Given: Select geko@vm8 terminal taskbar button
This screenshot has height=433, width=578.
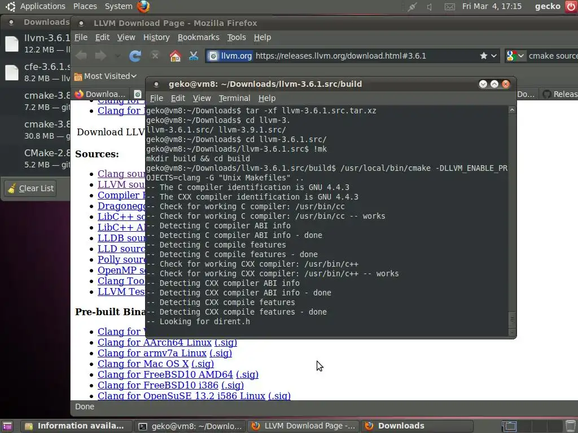Looking at the screenshot, I should [190, 426].
